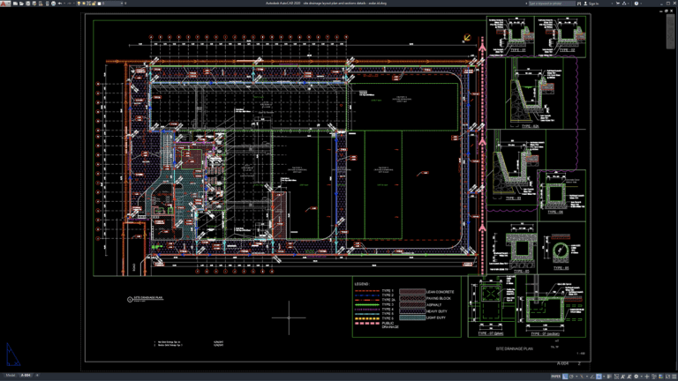Open isometric drafting dropdown arrow

(x=587, y=377)
